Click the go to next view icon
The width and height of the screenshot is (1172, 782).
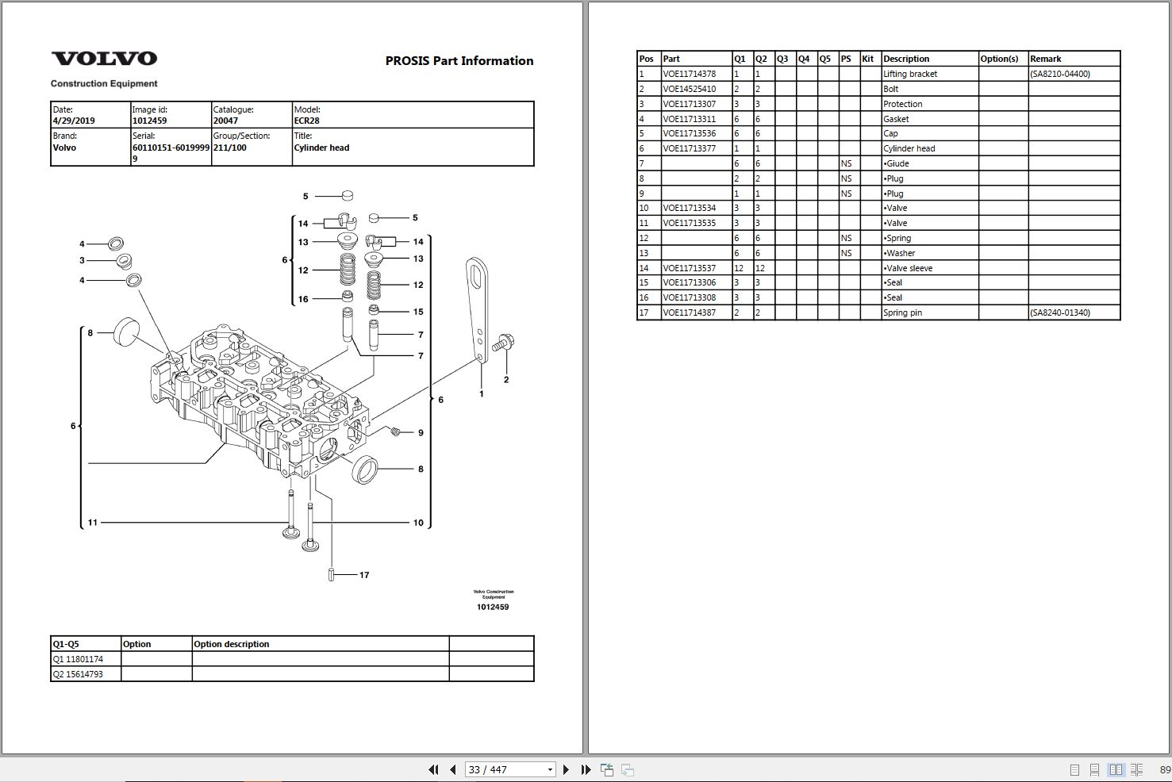[x=627, y=769]
